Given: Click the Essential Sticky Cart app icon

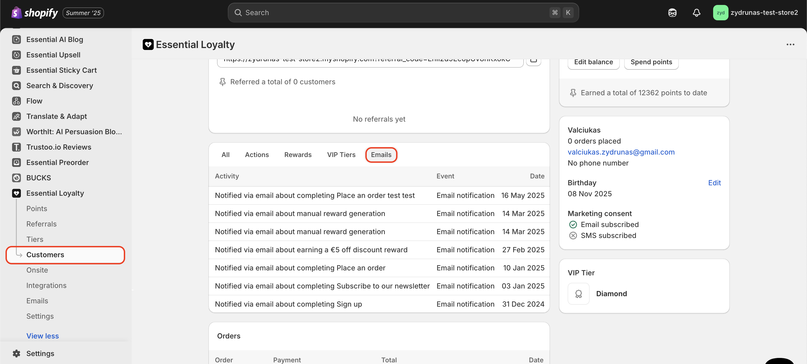Looking at the screenshot, I should [16, 70].
